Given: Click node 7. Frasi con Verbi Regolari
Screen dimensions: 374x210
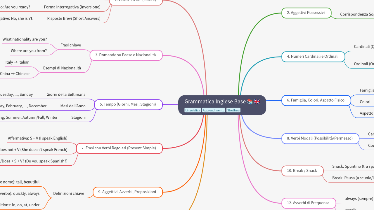Looking at the screenshot, I should pos(119,148).
